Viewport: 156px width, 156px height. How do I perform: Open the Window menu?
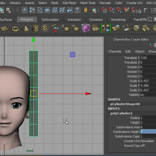point(15,3)
